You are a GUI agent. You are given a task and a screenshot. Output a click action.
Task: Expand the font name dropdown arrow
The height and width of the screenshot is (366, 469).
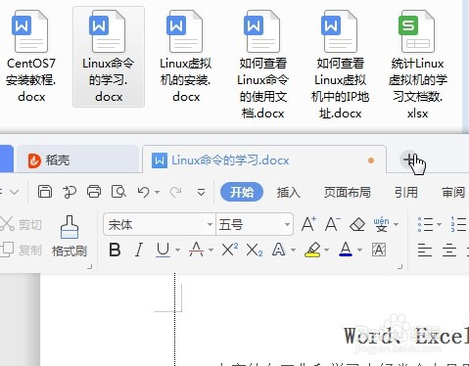210,224
